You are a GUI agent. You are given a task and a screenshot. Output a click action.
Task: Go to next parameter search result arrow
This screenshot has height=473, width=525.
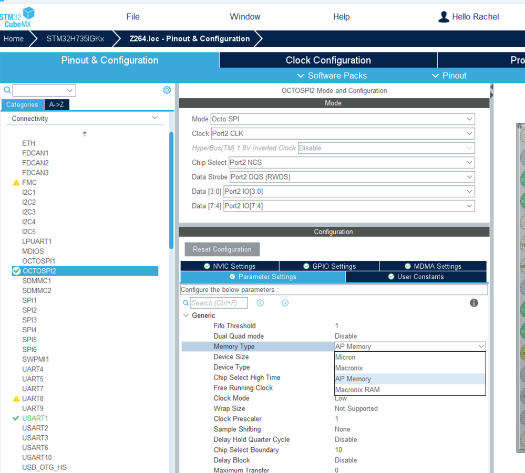(x=285, y=303)
